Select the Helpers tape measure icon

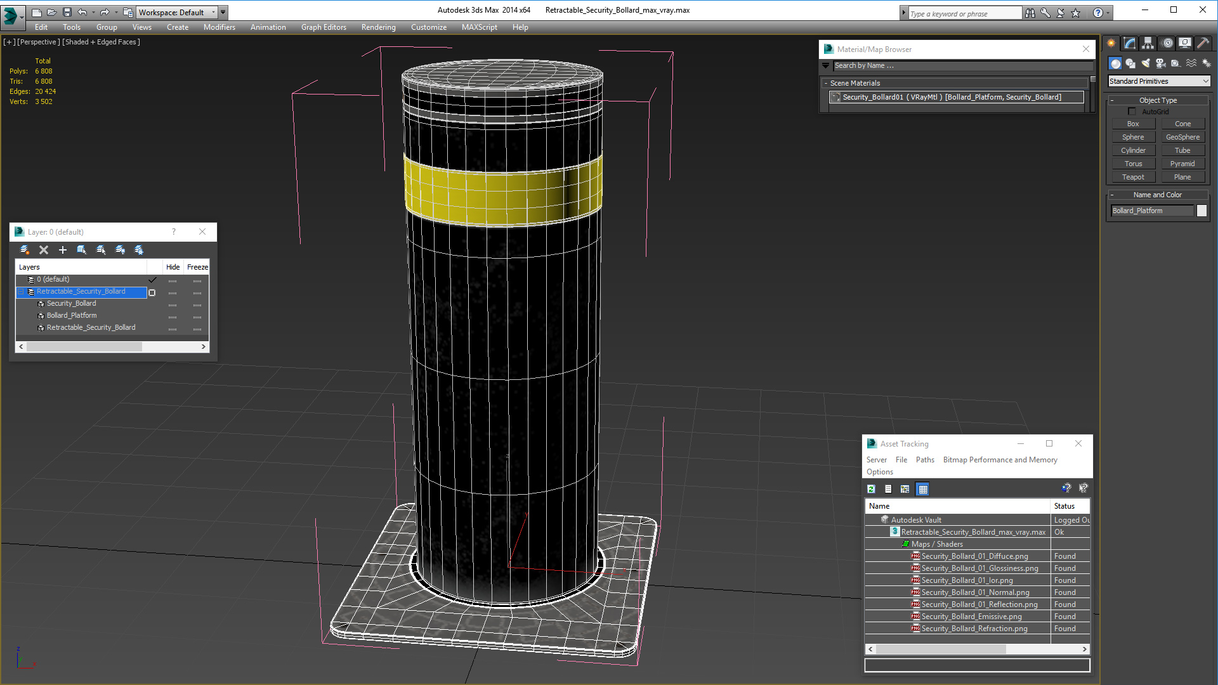1176,63
